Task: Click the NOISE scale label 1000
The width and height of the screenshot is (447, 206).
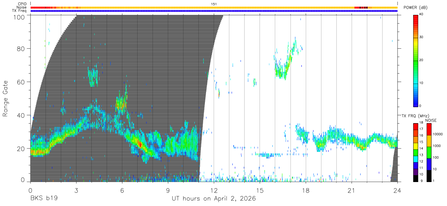Action: coord(437,146)
